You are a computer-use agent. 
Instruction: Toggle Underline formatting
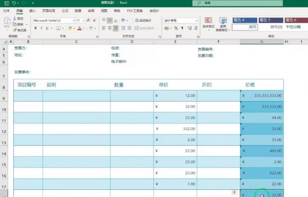click(x=47, y=28)
